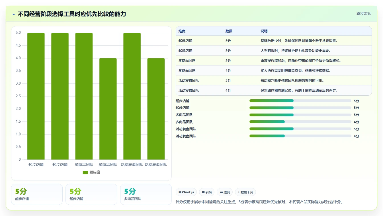The image size is (383, 216).
Task: Click the 3.5 y-axis tick label
Action: pos(18,71)
